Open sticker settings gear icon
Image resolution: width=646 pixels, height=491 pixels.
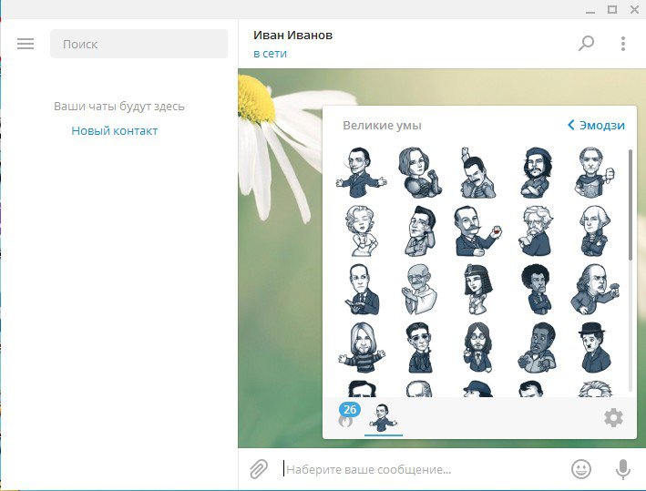613,418
